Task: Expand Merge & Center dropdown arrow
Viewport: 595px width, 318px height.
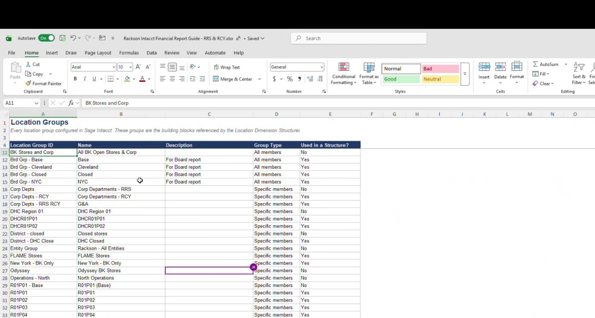Action: pyautogui.click(x=259, y=79)
